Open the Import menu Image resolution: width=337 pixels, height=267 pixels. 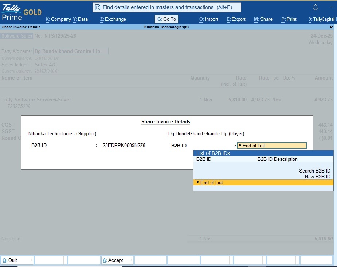click(x=209, y=19)
